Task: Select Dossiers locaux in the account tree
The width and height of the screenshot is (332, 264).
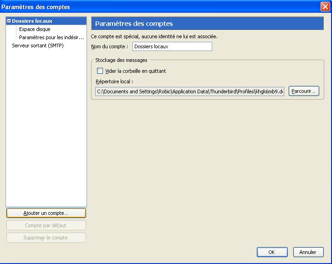Action: pos(32,21)
